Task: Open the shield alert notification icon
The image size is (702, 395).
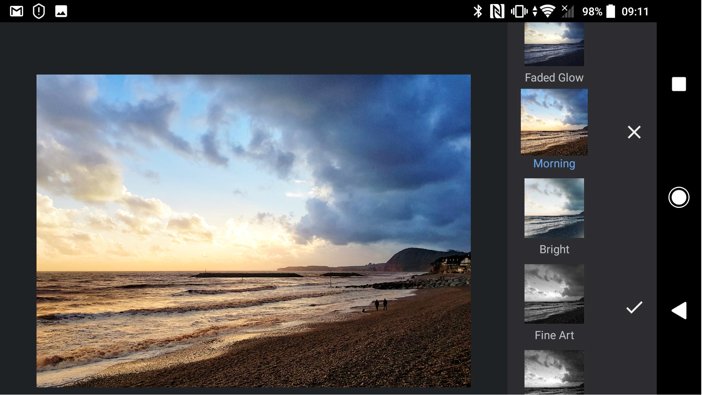Action: click(39, 11)
